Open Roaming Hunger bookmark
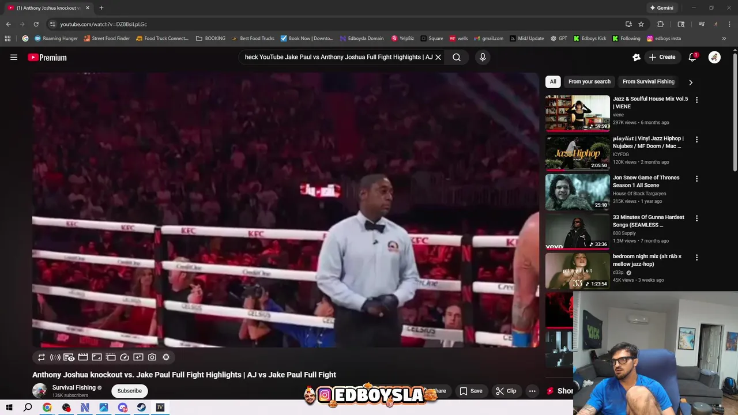This screenshot has width=738, height=415. [x=56, y=39]
